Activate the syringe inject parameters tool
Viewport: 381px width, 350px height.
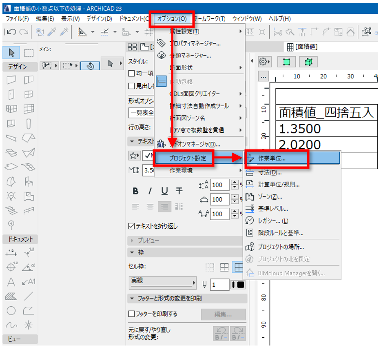pyautogui.click(x=64, y=32)
